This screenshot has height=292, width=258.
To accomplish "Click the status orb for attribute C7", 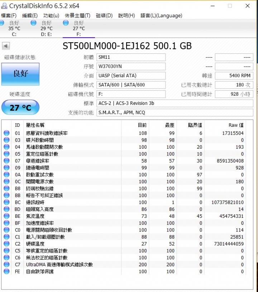I will click(x=6, y=264).
